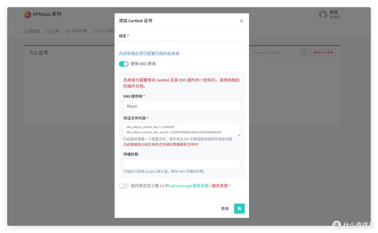The height and width of the screenshot is (233, 378).
Task: Open the 挡泥板 dashboard menu item
Action: [x=31, y=31]
